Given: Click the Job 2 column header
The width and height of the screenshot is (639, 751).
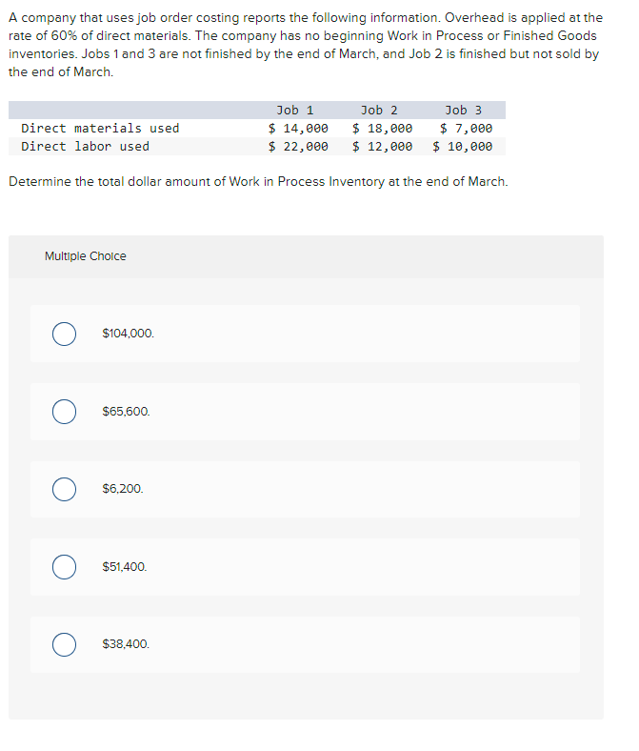Looking at the screenshot, I should coord(379,111).
